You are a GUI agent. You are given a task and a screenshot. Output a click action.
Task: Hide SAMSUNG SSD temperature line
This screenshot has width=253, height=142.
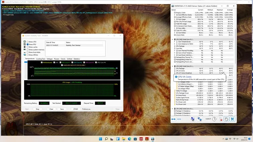pyautogui.click(x=62, y=65)
